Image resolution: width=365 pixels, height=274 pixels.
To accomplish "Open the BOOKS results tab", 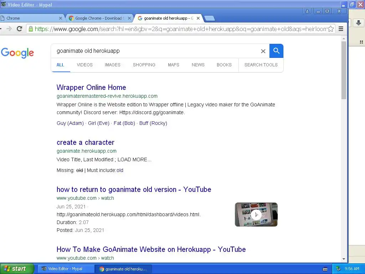I will click(224, 65).
